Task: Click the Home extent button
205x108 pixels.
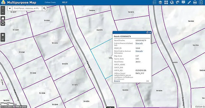Action: pyautogui.click(x=3, y=18)
